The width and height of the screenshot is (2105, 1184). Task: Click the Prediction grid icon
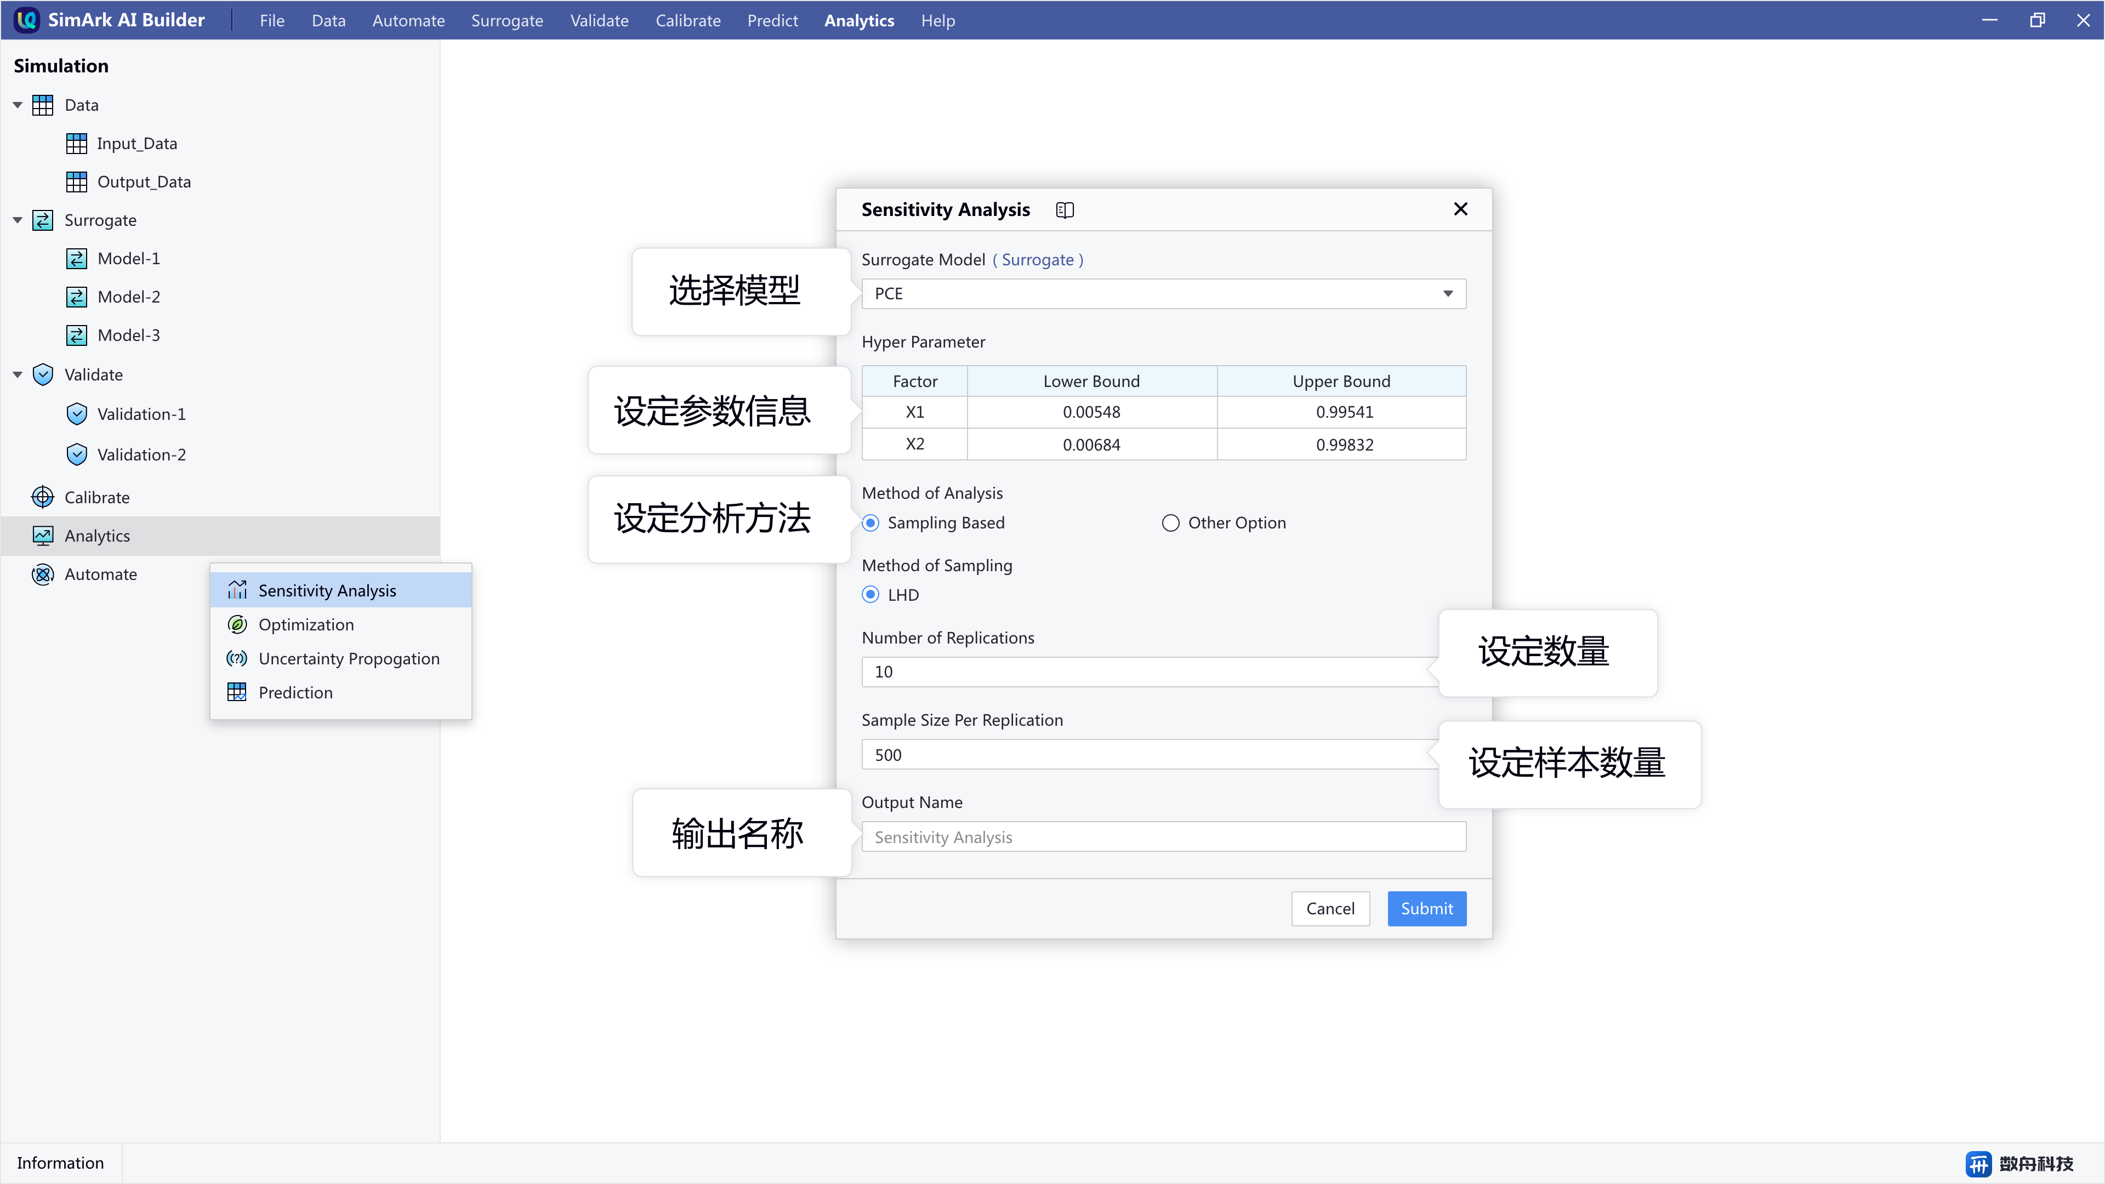click(237, 692)
